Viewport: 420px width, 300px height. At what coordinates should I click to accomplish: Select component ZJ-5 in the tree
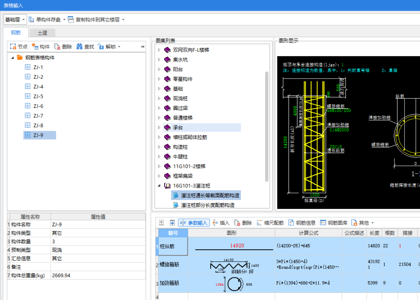point(38,96)
